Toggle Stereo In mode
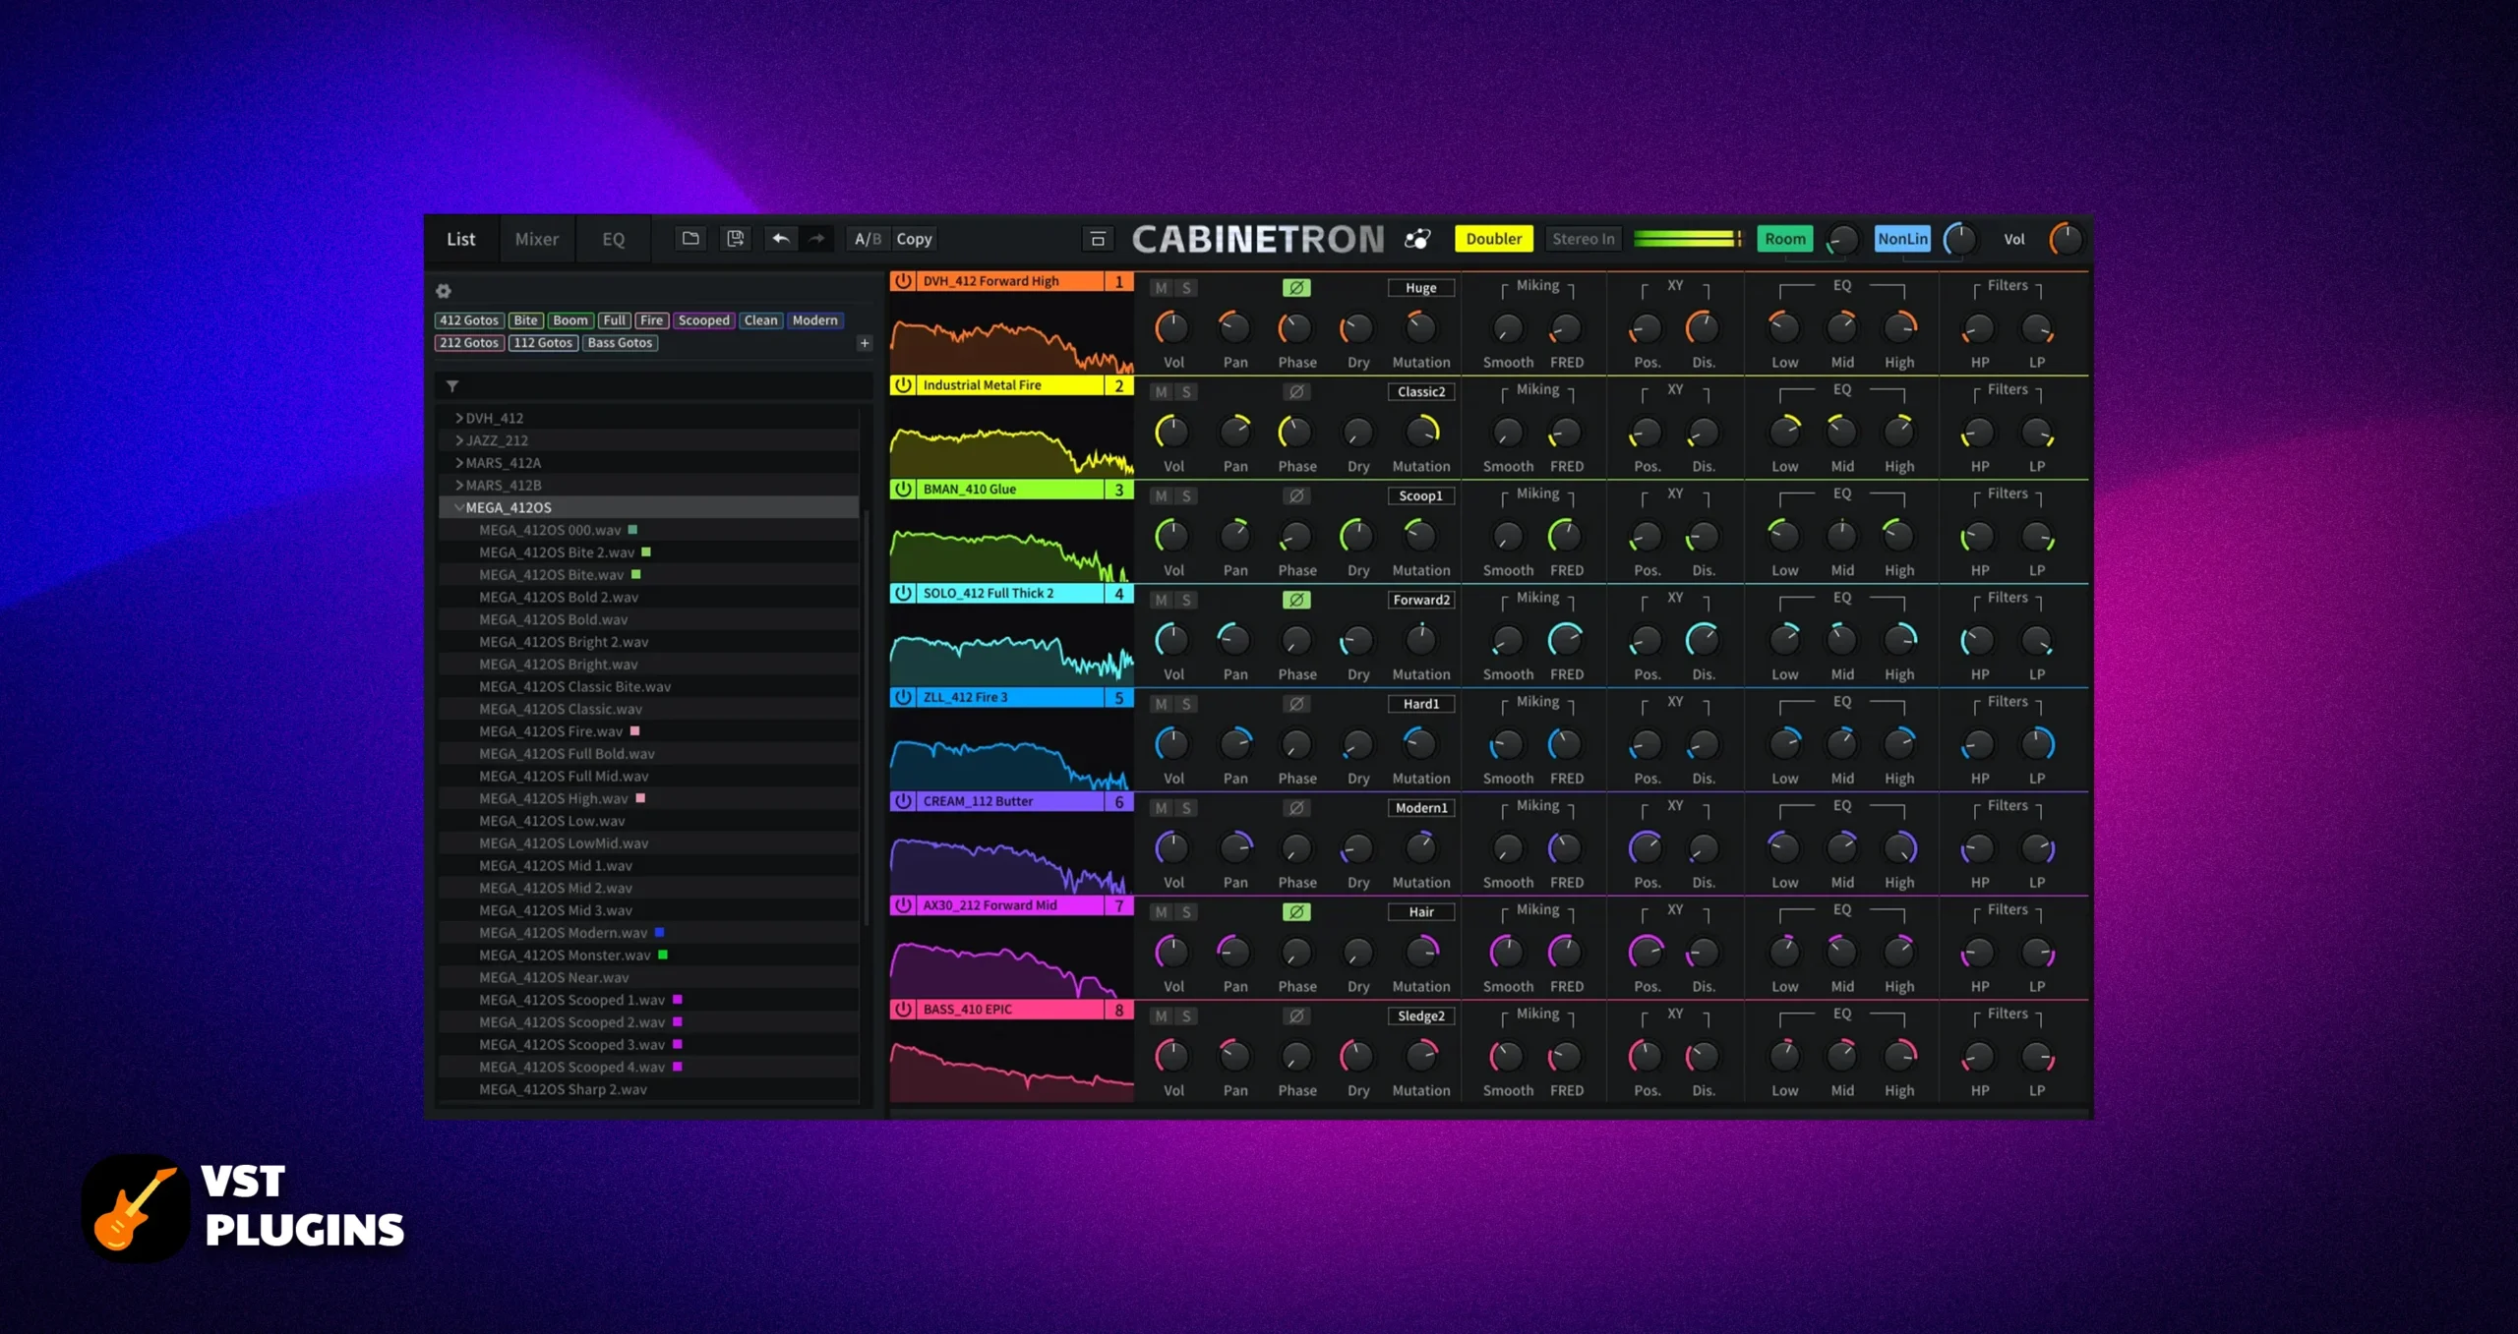 tap(1583, 239)
